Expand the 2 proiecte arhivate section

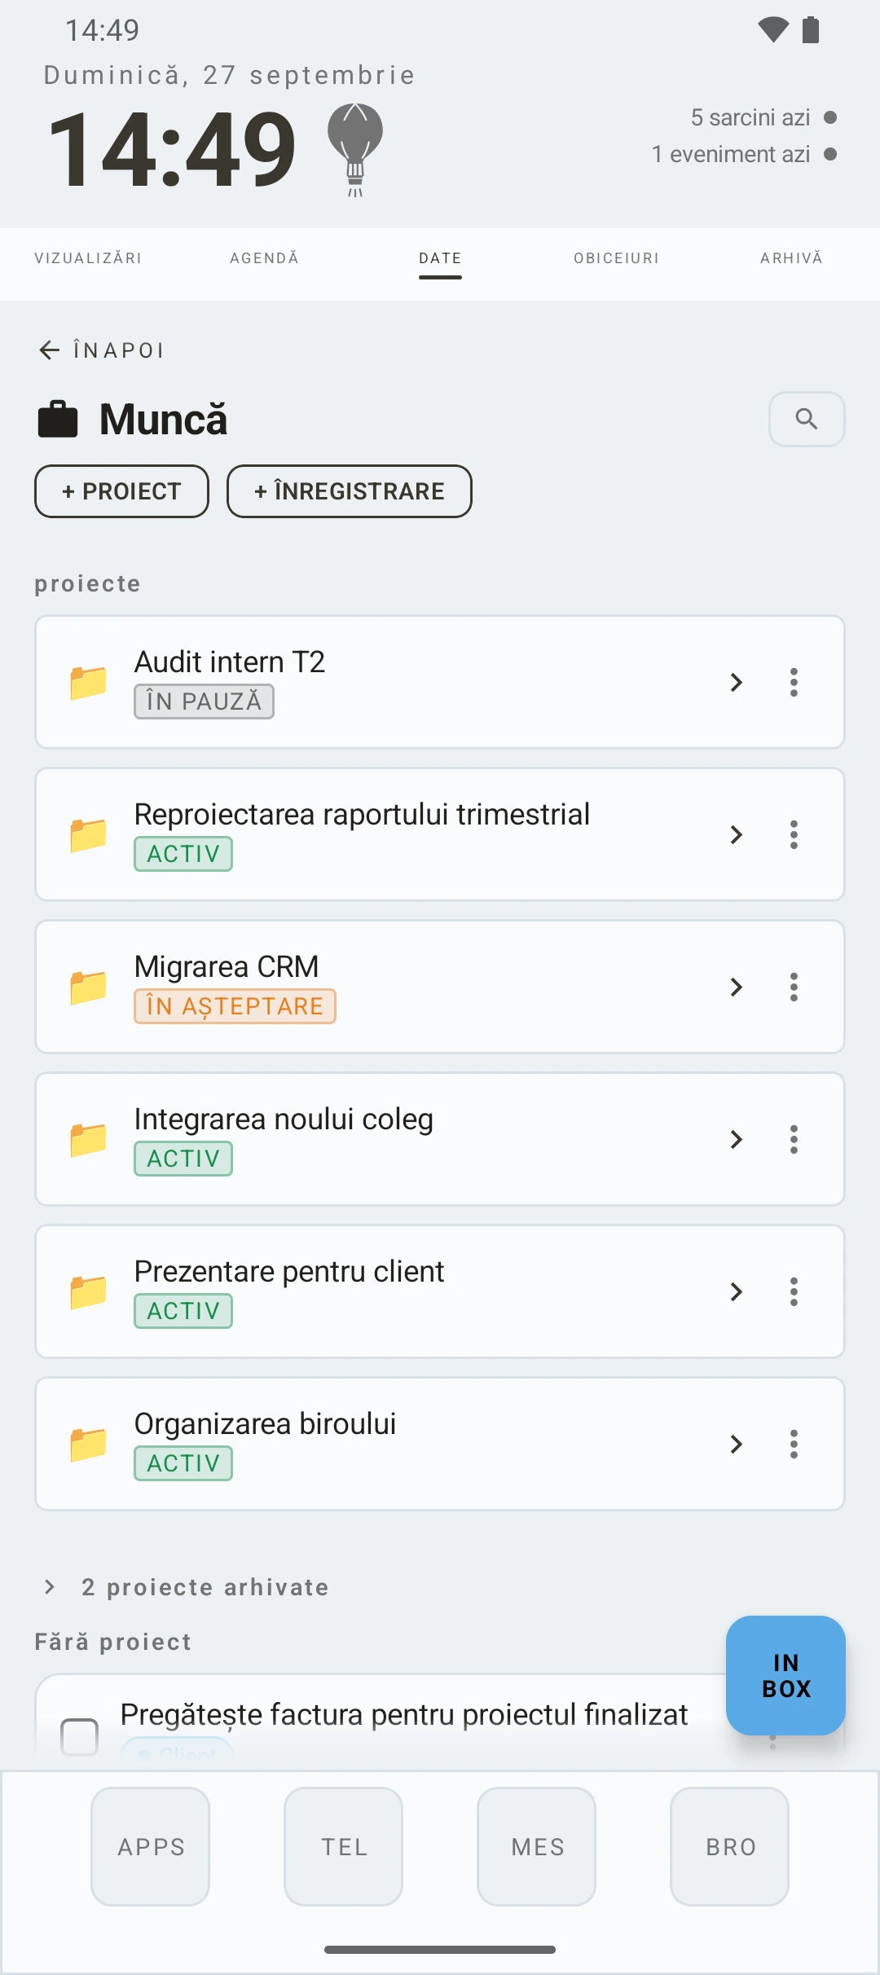186,1586
